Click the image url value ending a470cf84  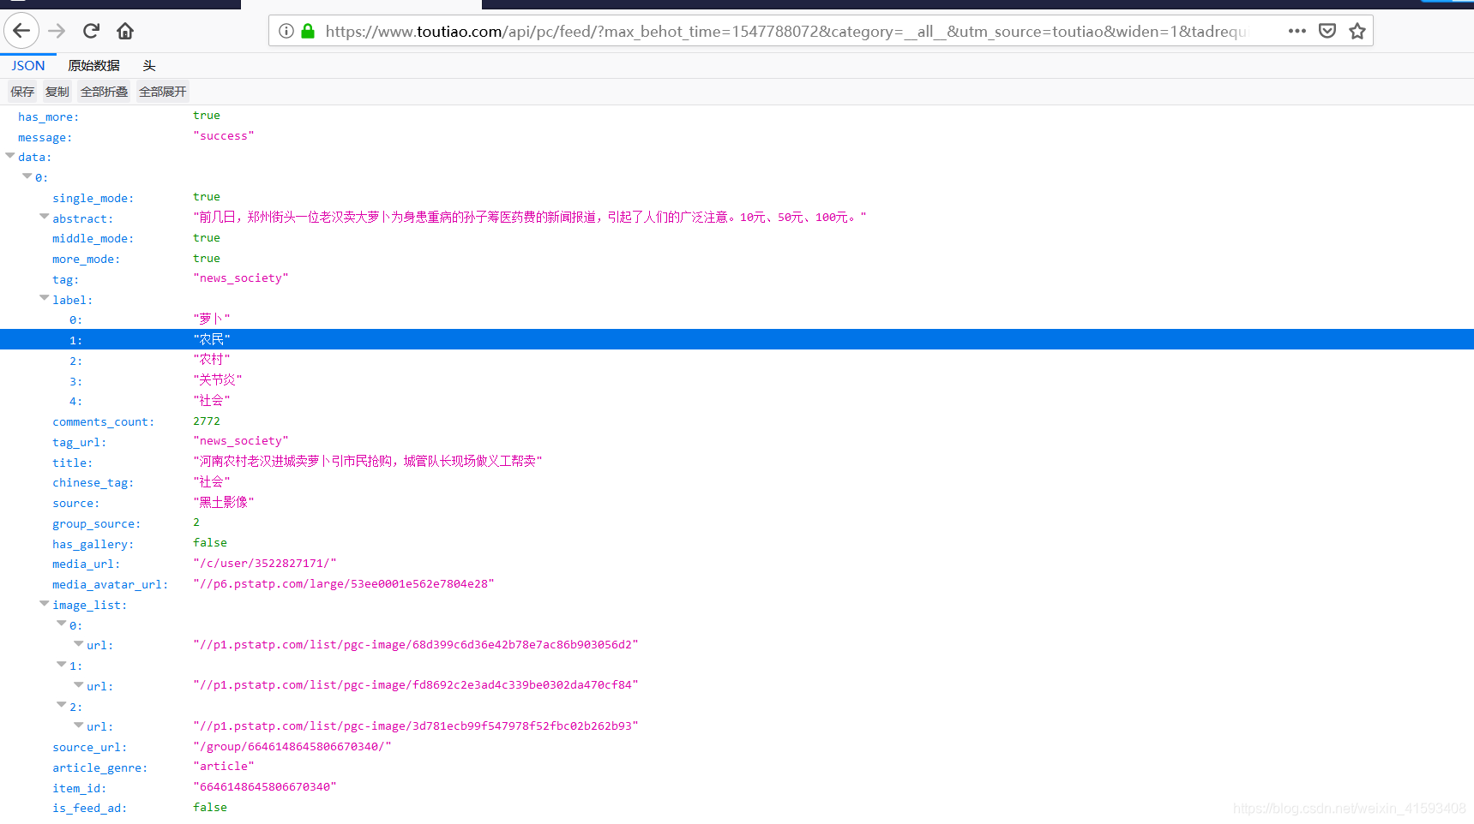pos(416,685)
